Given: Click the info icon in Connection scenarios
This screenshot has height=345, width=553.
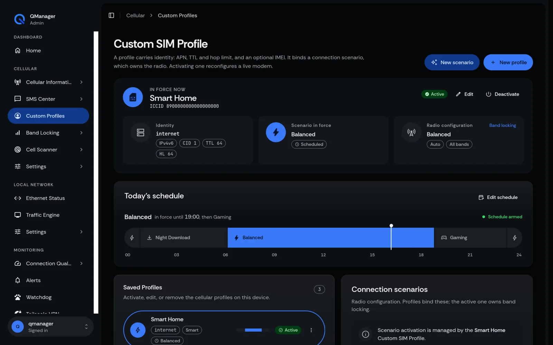Looking at the screenshot, I should pyautogui.click(x=365, y=334).
